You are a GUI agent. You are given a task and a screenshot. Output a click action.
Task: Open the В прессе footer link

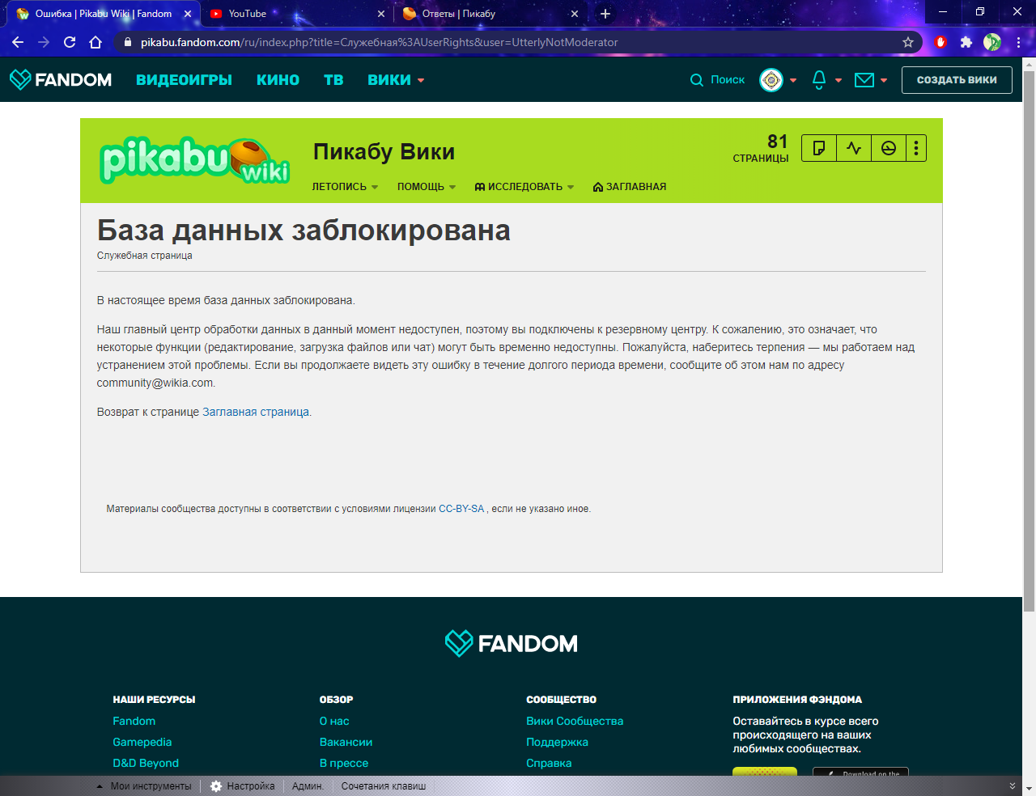(344, 763)
